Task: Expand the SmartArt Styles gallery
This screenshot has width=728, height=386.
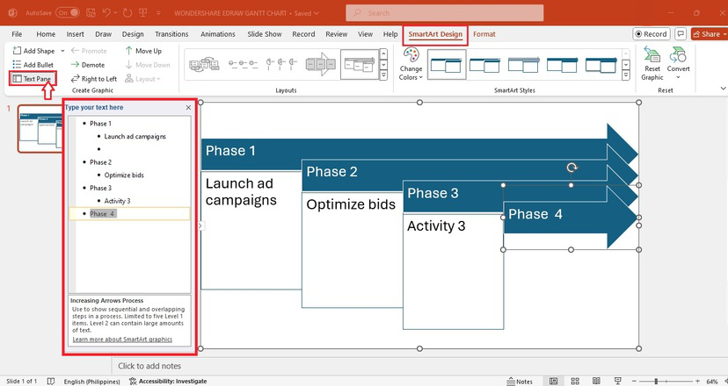Action: click(626, 75)
